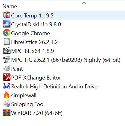
Task: Click the Core Temp thermometer icon
Action: coord(7,15)
